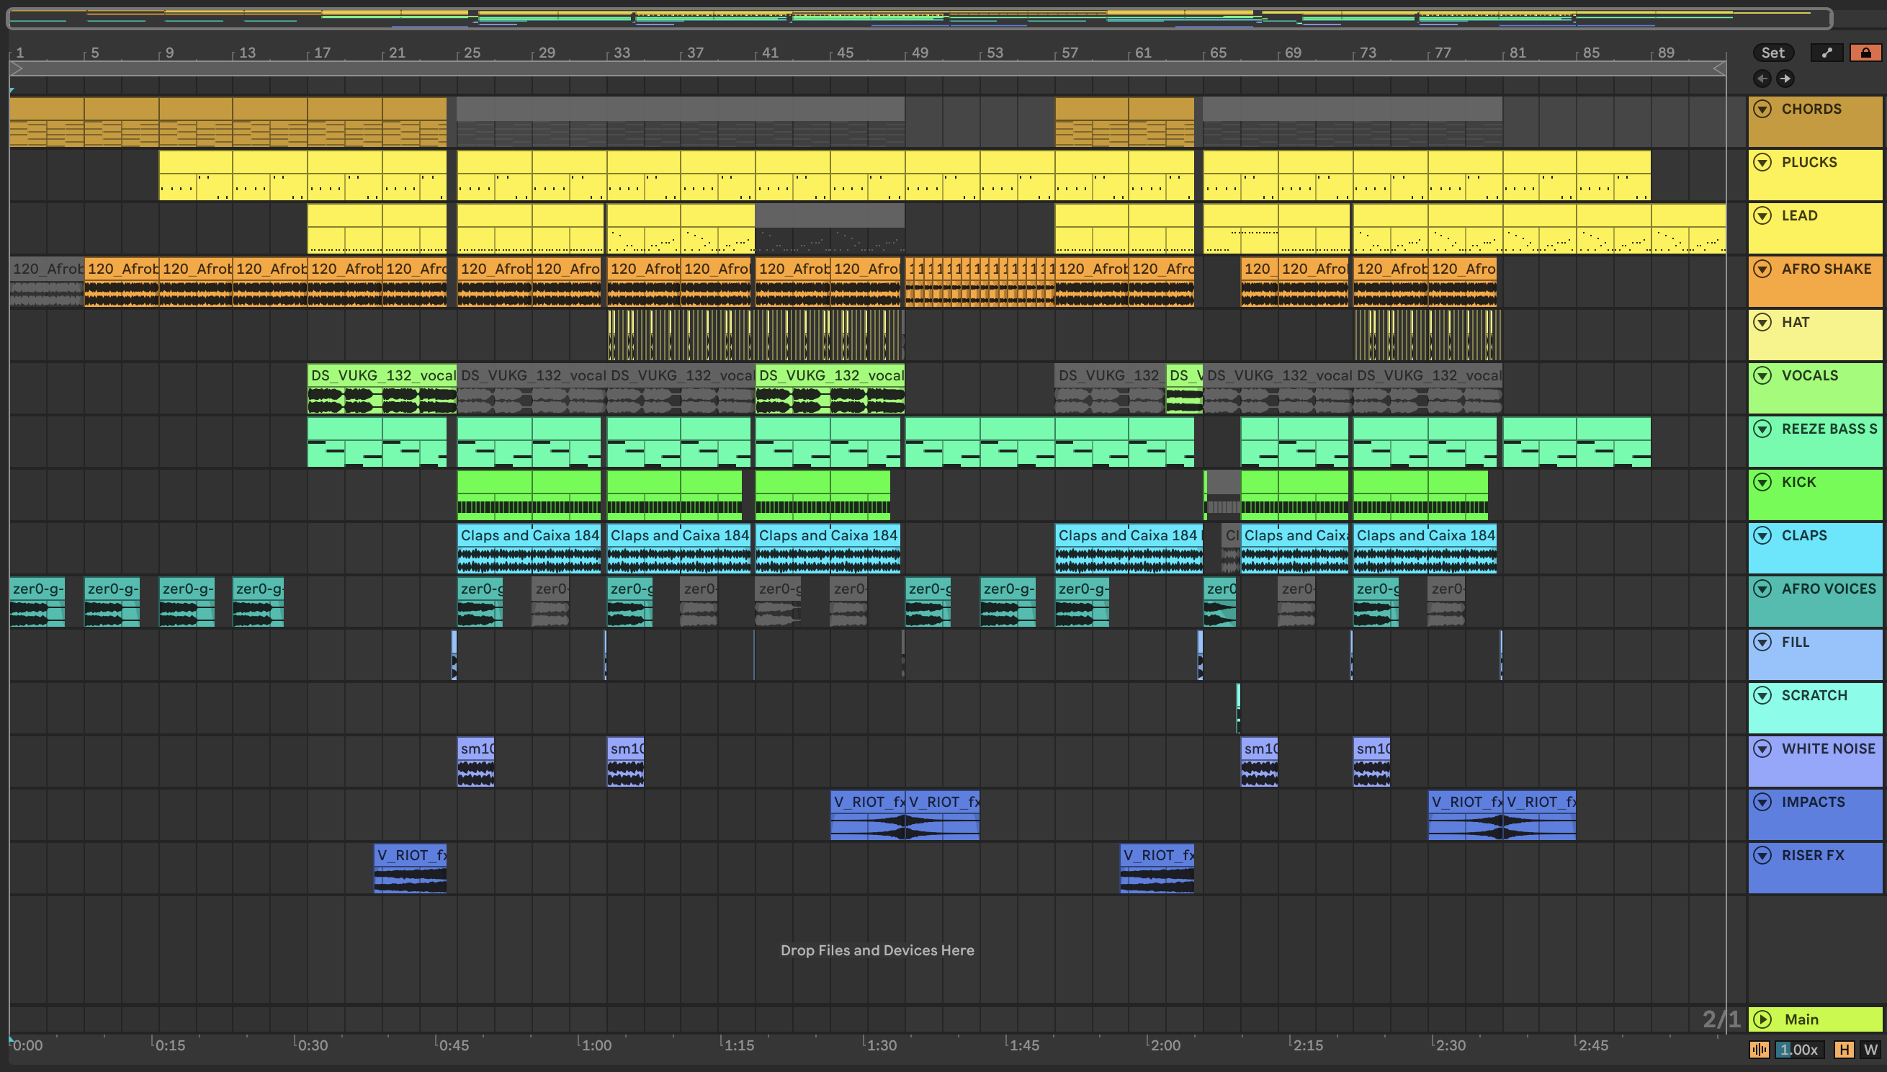The image size is (1887, 1072).
Task: Click the play icon on the Main track
Action: click(x=1762, y=1019)
